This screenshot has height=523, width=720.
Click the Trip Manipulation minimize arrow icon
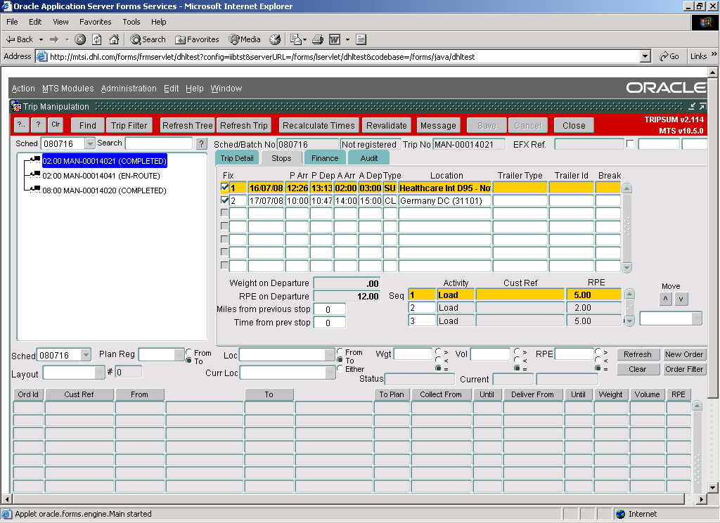click(x=692, y=107)
